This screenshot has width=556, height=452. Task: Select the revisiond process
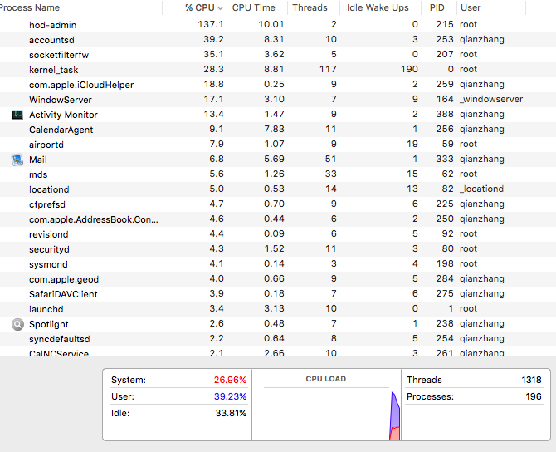[x=49, y=234]
